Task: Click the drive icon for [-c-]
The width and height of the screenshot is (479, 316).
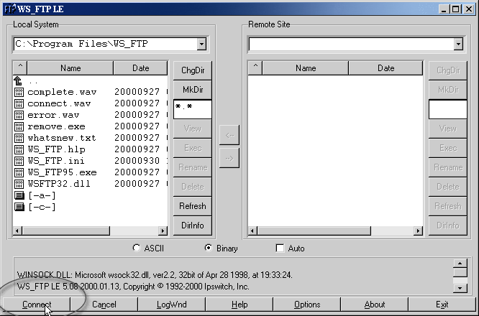Action: [19, 207]
